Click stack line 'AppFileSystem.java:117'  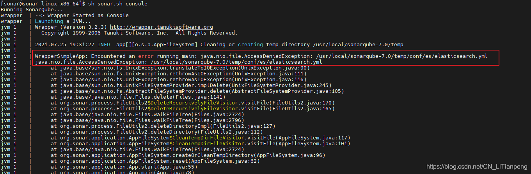coord(201,138)
